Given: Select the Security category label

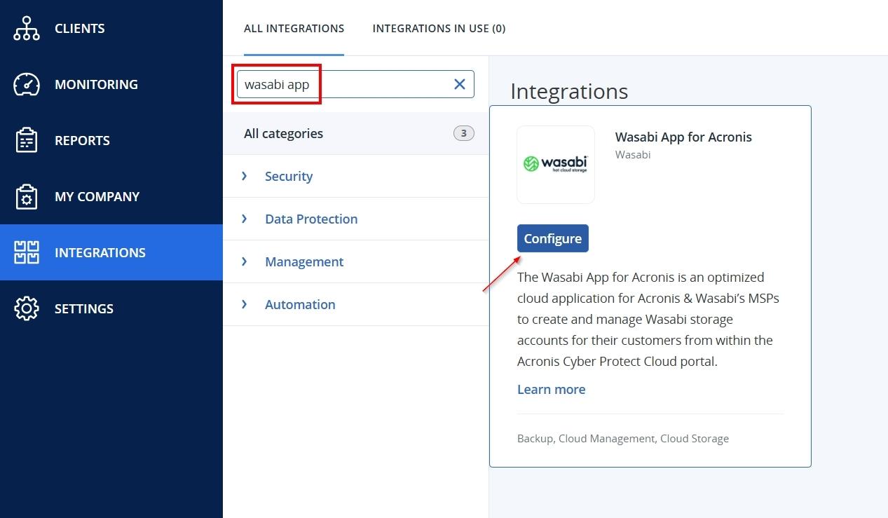Looking at the screenshot, I should click(289, 176).
